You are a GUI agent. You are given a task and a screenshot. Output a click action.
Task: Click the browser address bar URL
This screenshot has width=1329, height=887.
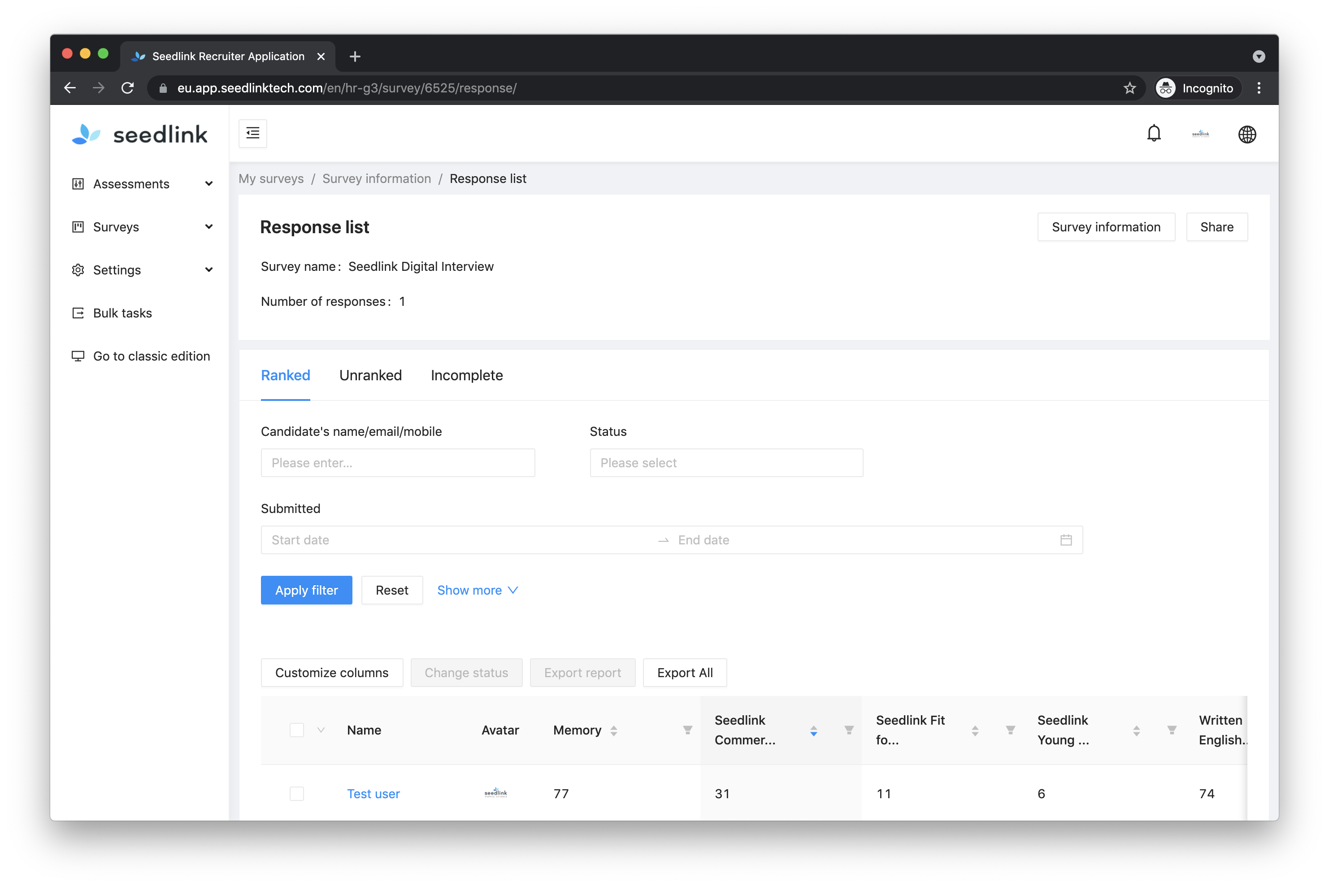pyautogui.click(x=347, y=88)
